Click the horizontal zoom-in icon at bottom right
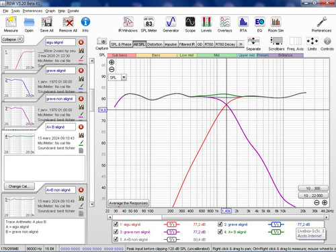336x252 pixels. (325, 203)
